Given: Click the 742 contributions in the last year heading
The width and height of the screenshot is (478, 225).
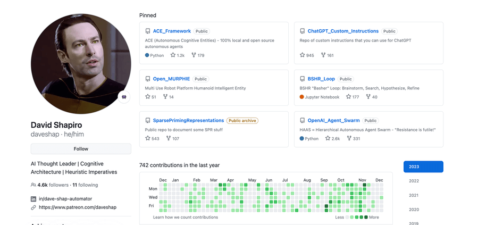Looking at the screenshot, I should point(180,165).
